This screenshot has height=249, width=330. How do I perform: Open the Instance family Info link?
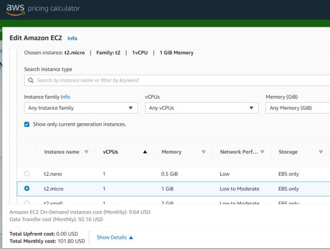65,97
